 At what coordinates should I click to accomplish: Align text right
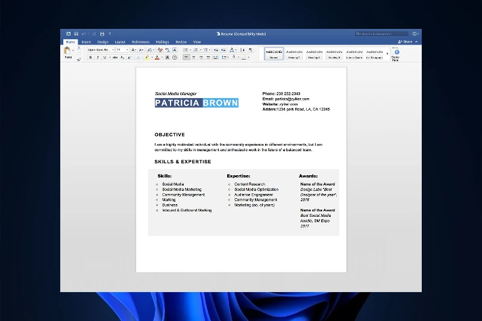point(201,57)
